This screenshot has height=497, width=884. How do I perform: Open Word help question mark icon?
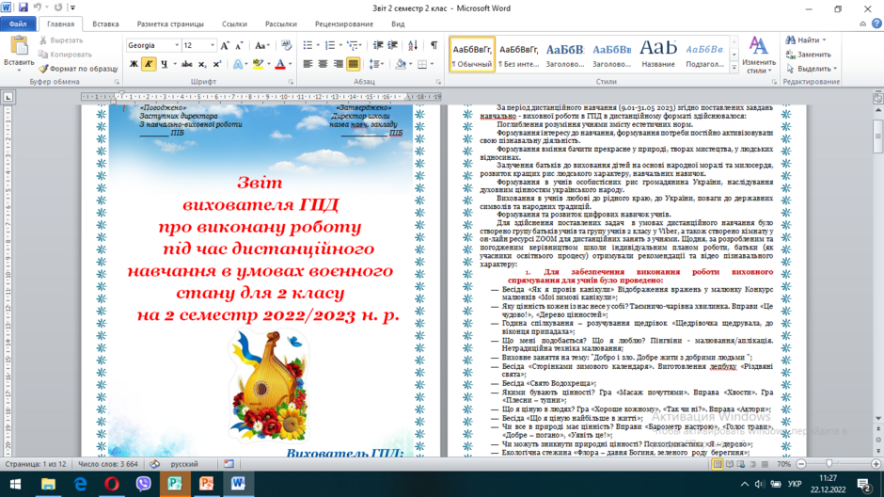[876, 24]
